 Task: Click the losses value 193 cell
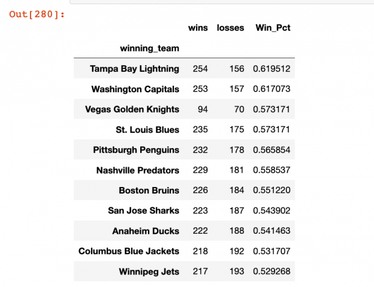pos(236,272)
